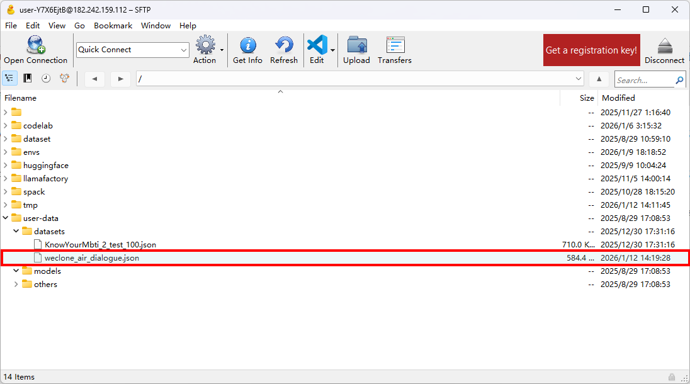This screenshot has width=690, height=384.
Task: Expand the huggingface folder
Action: tap(6, 166)
